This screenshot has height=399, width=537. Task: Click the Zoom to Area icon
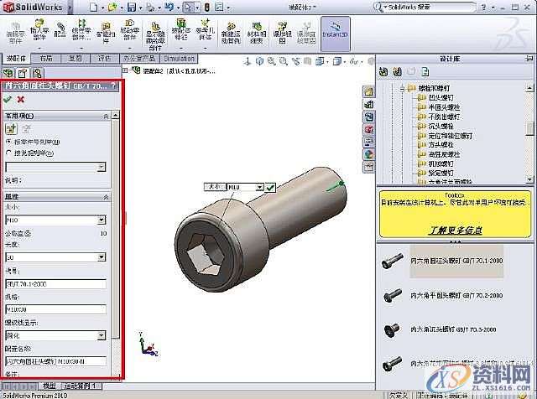coord(283,61)
